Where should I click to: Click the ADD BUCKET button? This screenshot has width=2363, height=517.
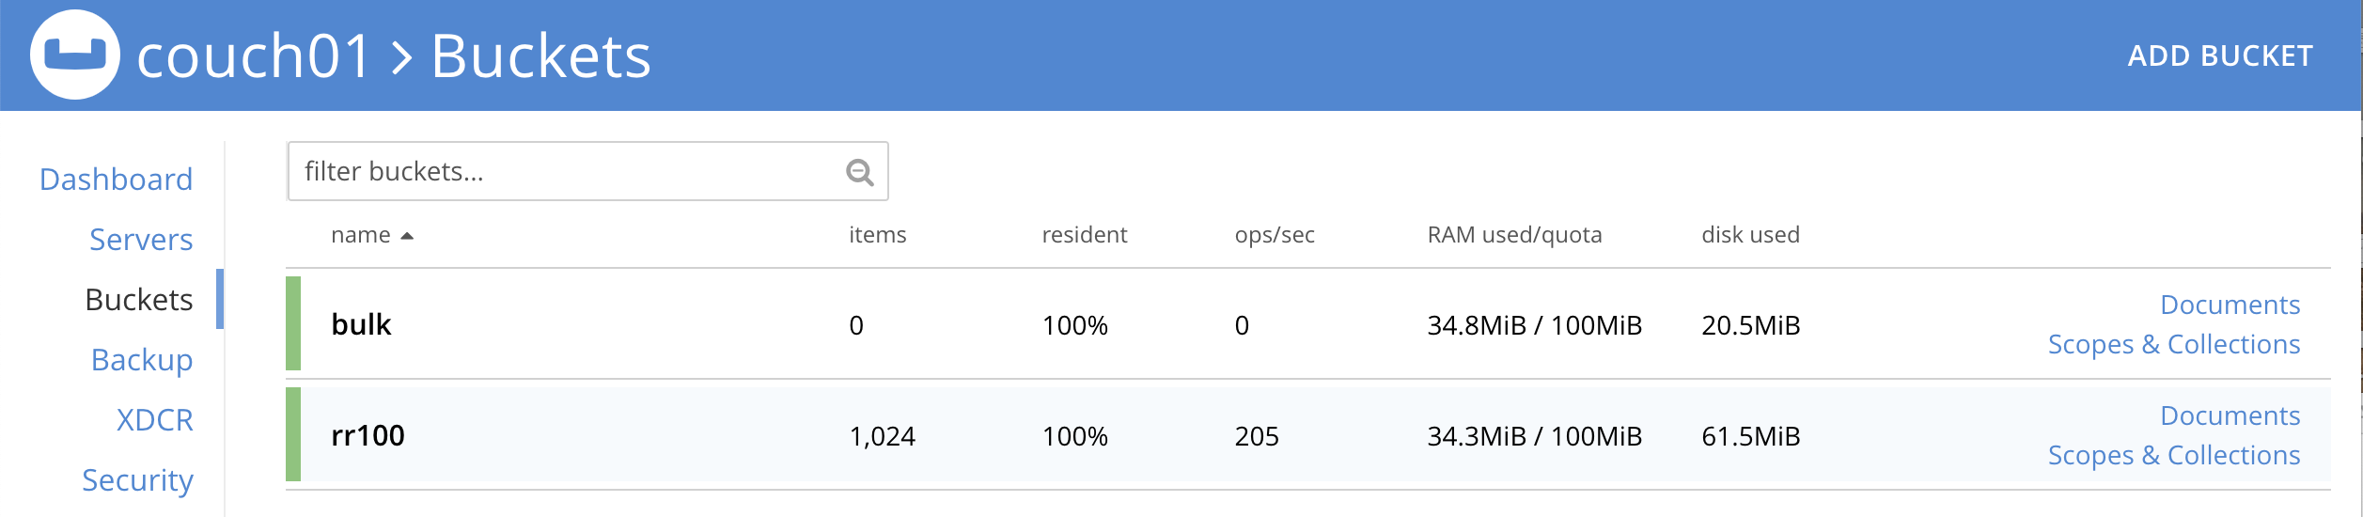click(x=2219, y=56)
